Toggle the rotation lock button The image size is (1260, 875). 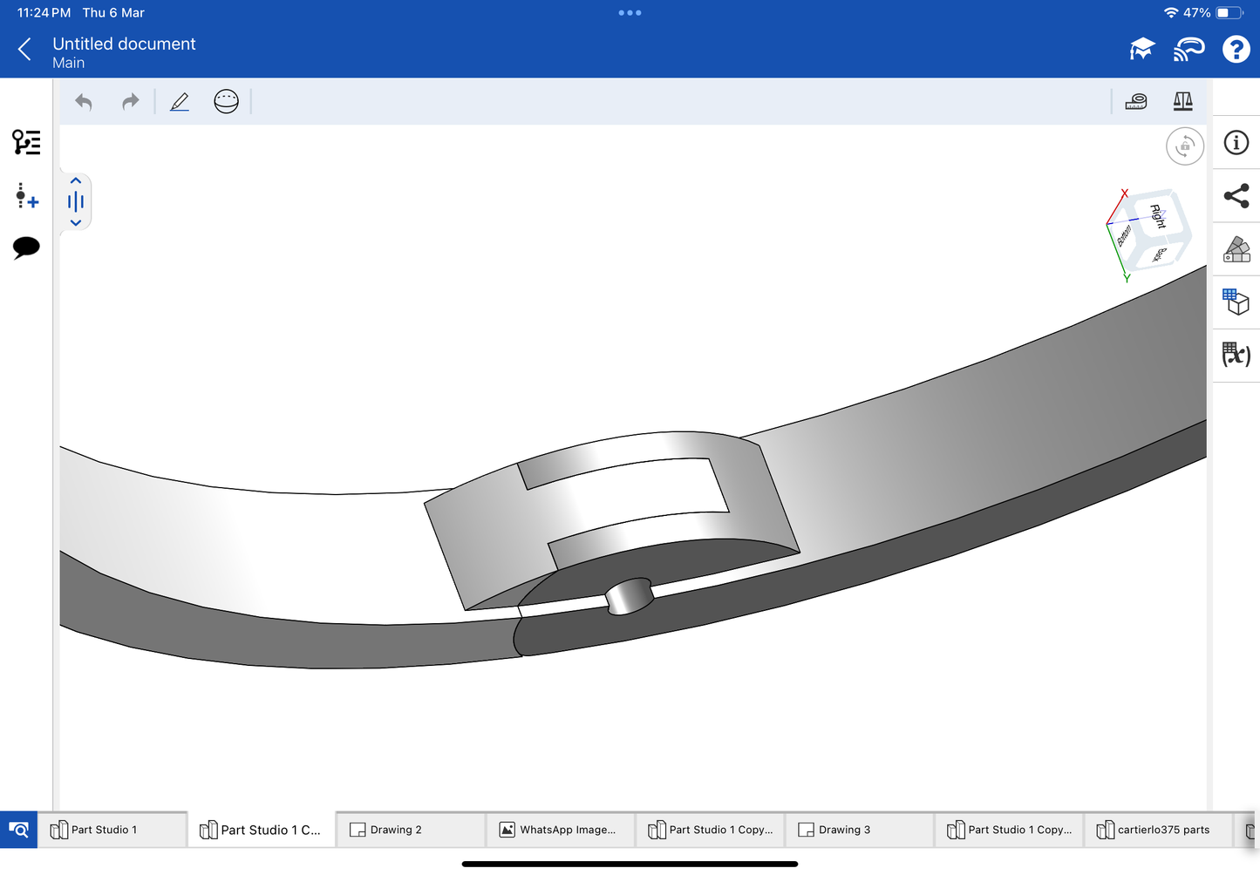[x=1184, y=146]
